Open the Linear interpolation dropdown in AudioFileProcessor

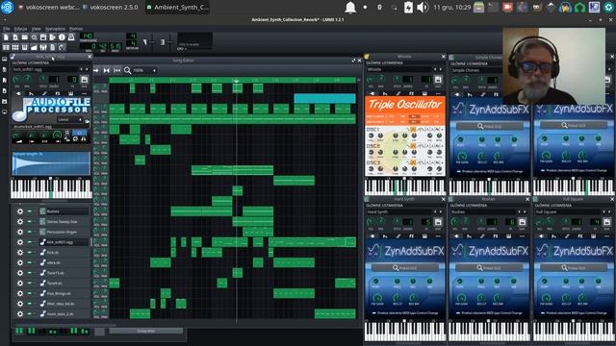tap(69, 119)
